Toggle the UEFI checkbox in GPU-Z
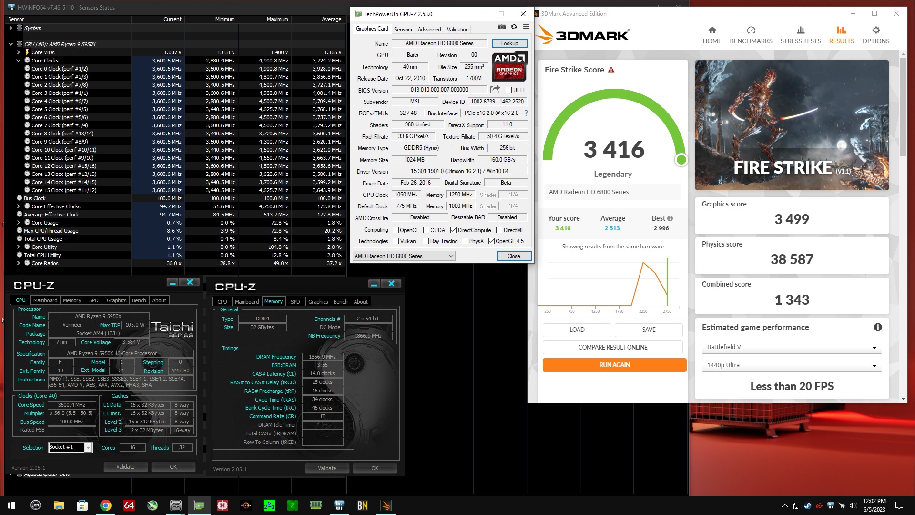Viewport: 915px width, 515px height. 508,90
